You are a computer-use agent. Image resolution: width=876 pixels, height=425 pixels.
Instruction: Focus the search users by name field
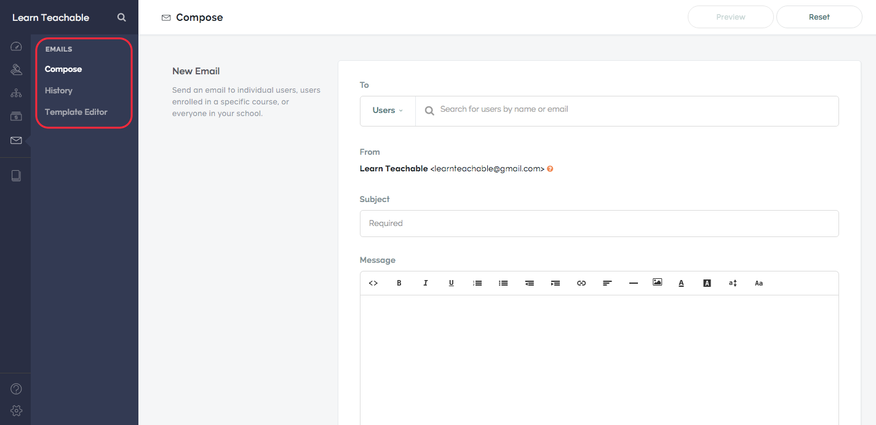click(x=627, y=111)
